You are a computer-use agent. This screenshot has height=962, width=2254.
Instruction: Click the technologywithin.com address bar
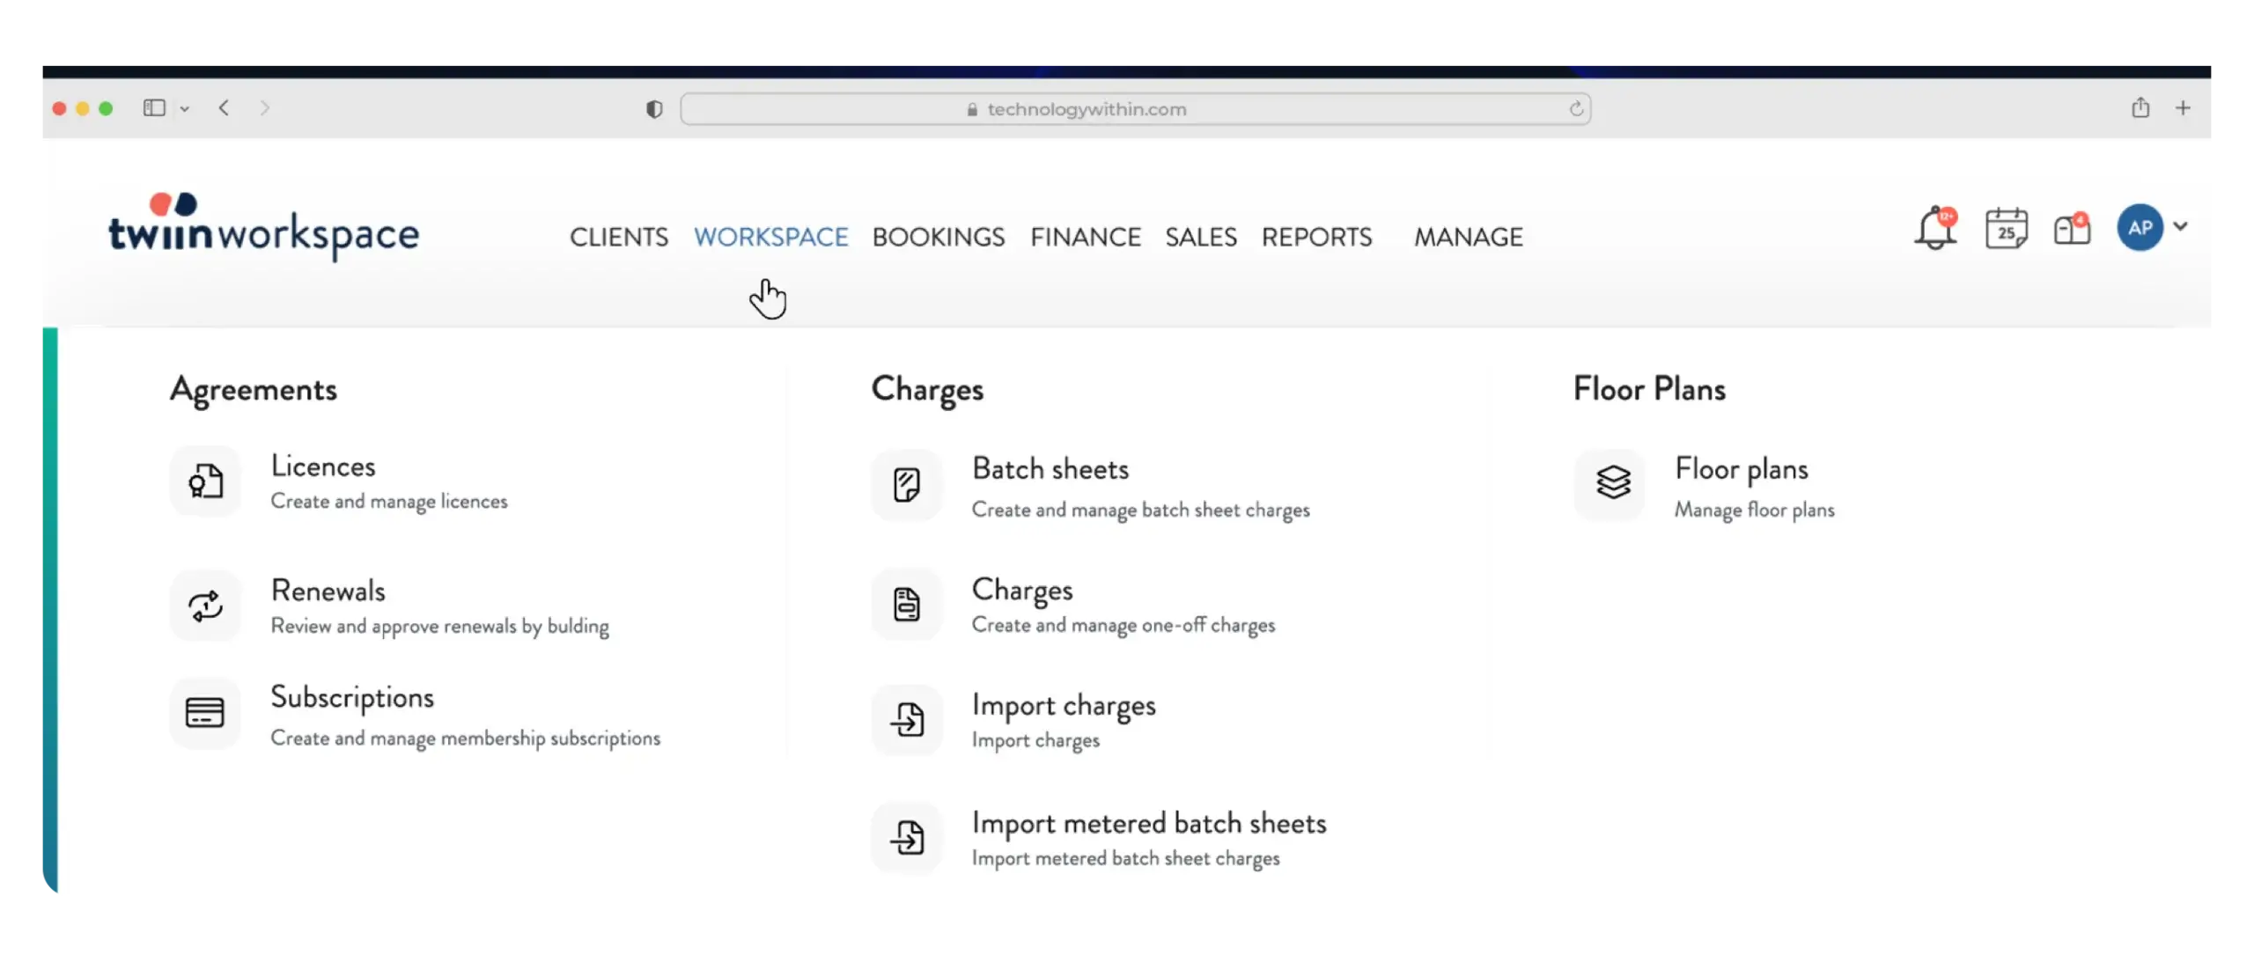pyautogui.click(x=1086, y=109)
